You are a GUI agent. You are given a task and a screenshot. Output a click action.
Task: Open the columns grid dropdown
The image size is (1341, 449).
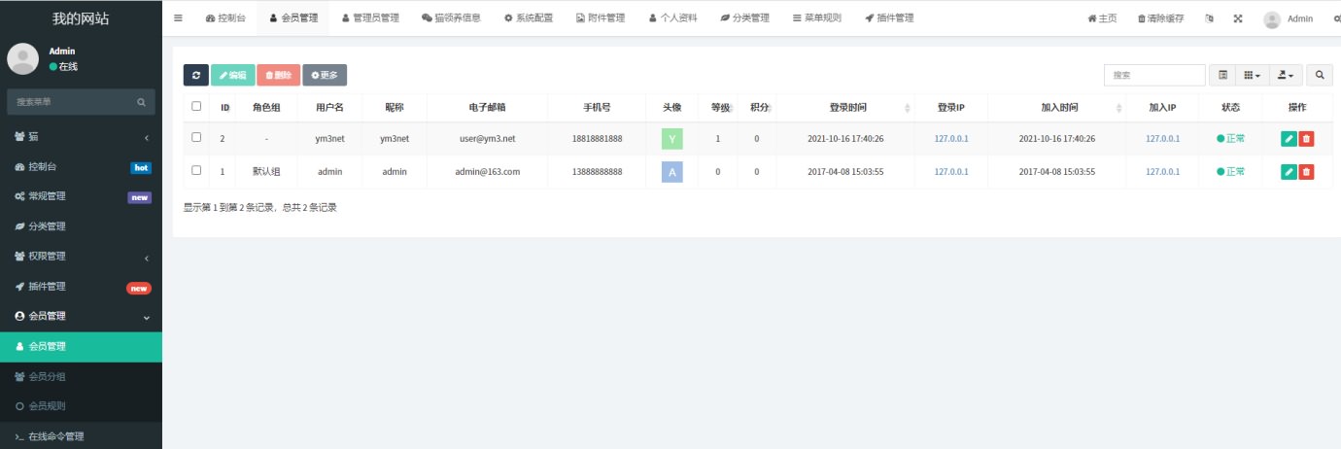1253,75
